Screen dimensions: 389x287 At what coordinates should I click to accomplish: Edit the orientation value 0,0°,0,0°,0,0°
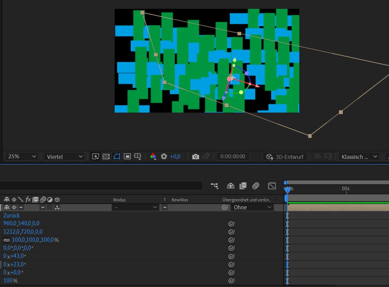(18, 248)
